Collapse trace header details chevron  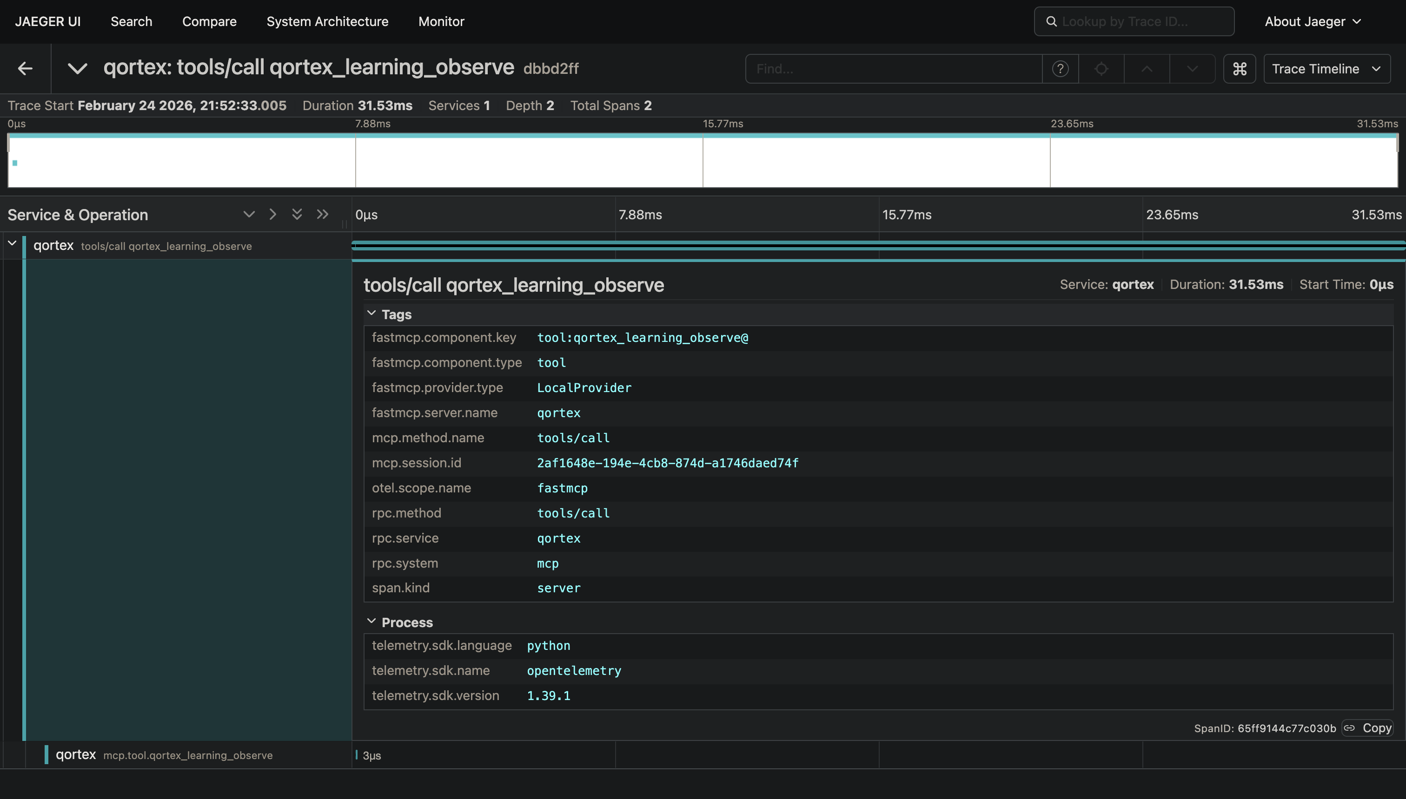[x=78, y=69]
